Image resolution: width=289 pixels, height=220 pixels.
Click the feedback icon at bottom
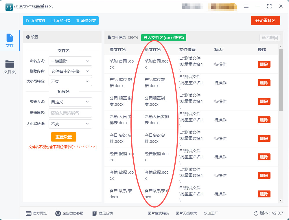click(94, 213)
